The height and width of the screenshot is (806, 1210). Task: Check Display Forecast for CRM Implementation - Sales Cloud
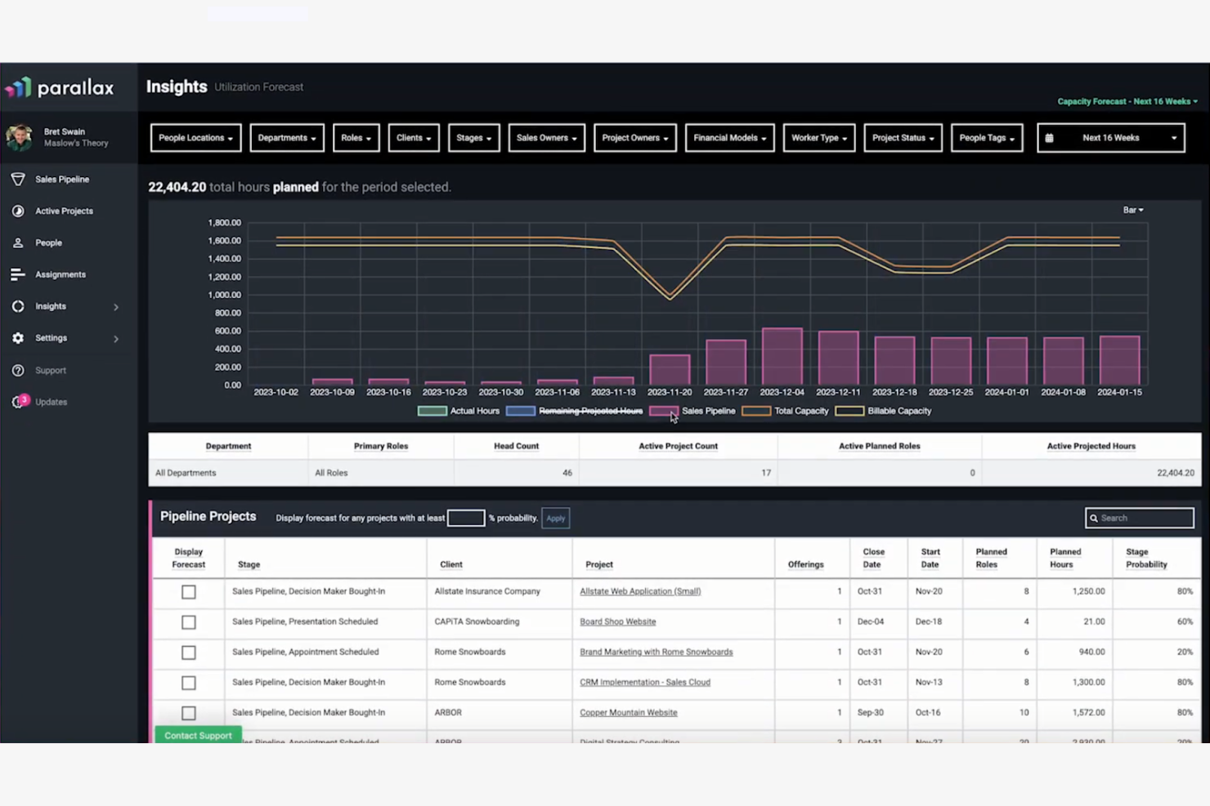click(x=189, y=683)
